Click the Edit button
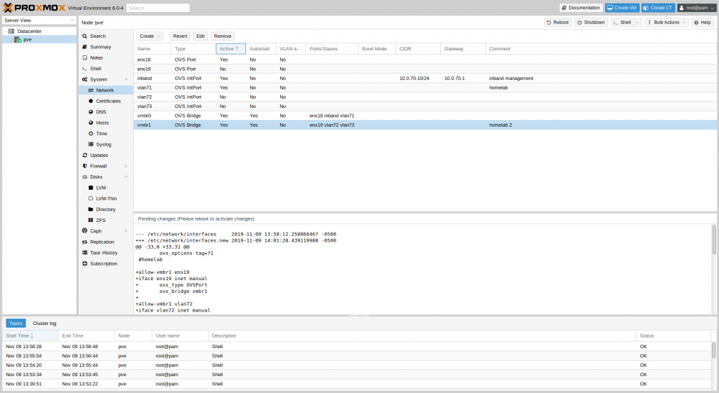The width and height of the screenshot is (719, 393). (200, 36)
